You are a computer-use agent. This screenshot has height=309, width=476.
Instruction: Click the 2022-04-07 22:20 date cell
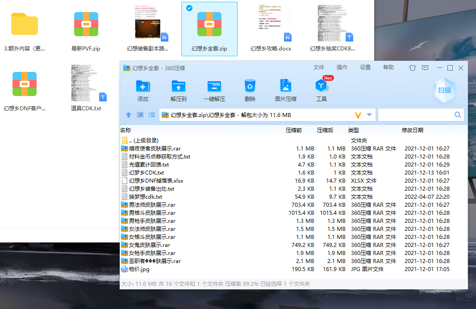427,196
